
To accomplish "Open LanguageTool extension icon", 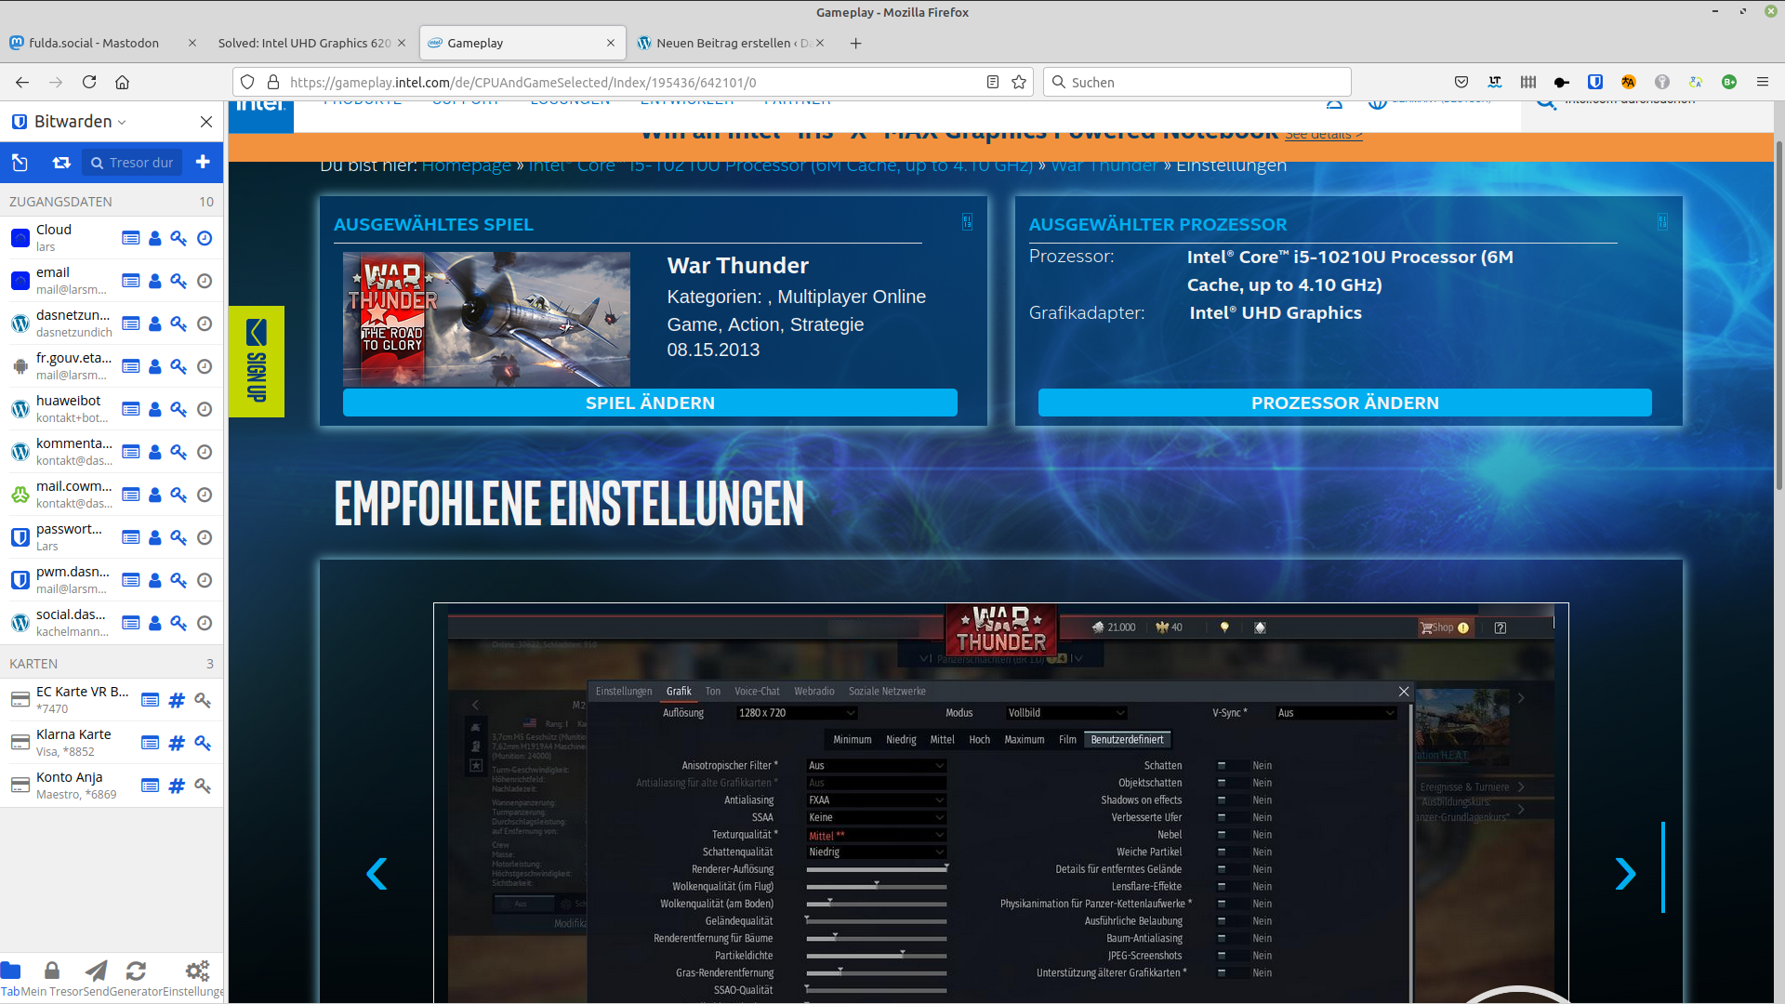I will pyautogui.click(x=1495, y=82).
